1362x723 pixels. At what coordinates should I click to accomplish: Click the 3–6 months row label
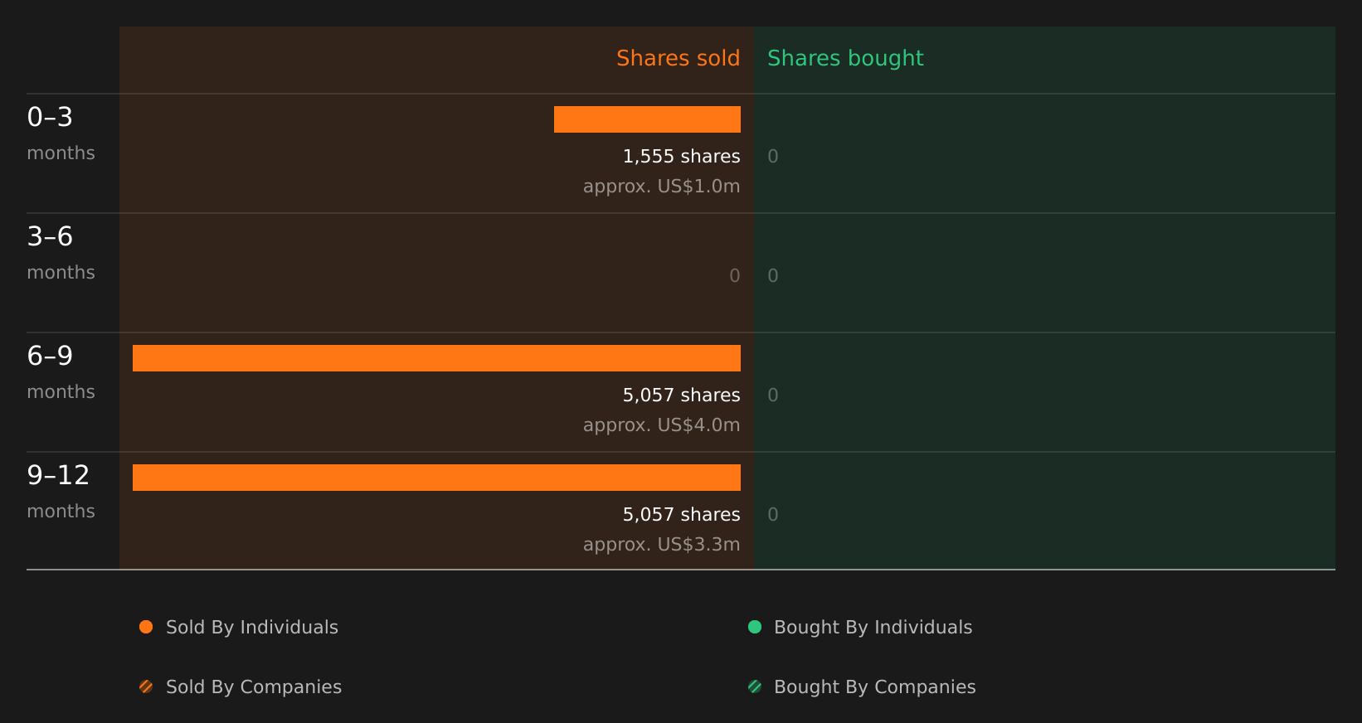61,253
